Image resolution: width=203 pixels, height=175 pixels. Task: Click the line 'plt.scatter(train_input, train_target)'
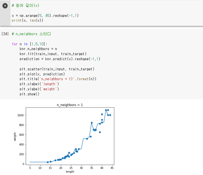[57, 69]
